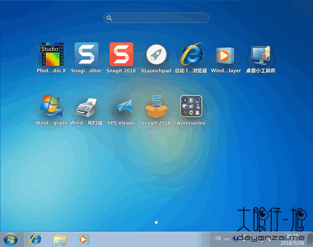Launch the blue Snagit Editor icon
Screen dimensions: 313x247
click(86, 54)
